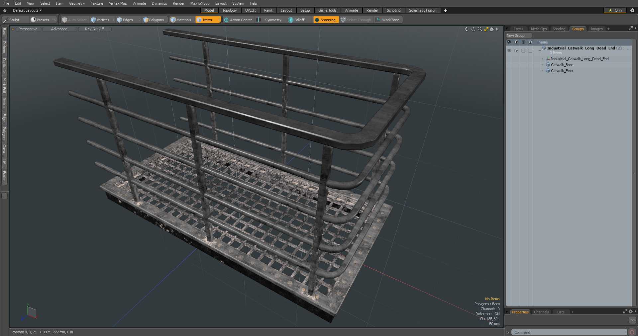638x336 pixels.
Task: Click the solid cube column header
Action: [x=530, y=42]
